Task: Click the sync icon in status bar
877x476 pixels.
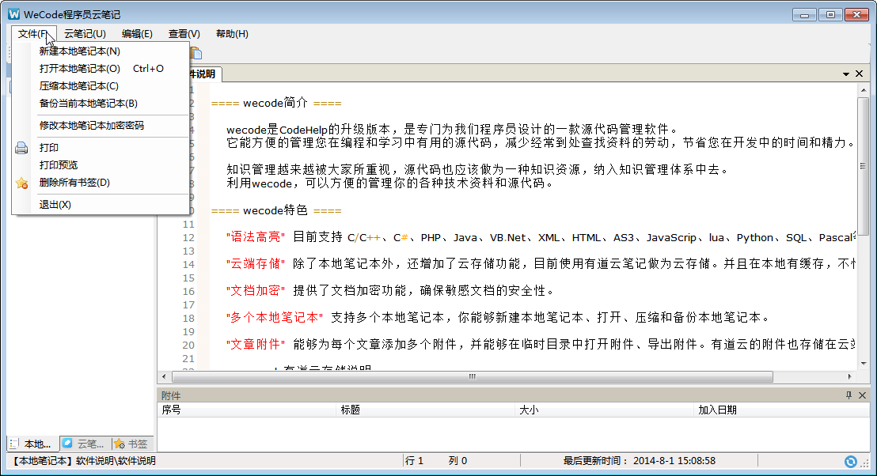Action: pos(850,462)
